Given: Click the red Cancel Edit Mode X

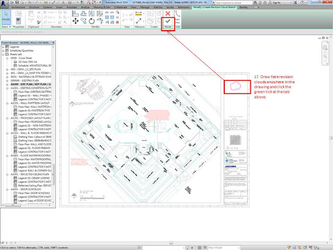Looking at the screenshot, I should tap(168, 14).
